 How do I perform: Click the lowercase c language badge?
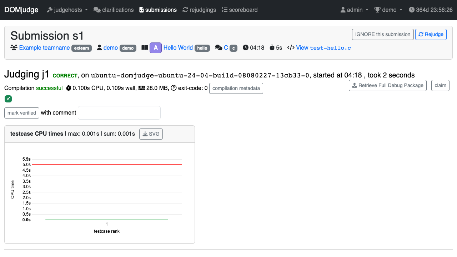[233, 48]
